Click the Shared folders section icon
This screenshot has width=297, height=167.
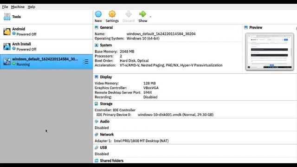coord(97,161)
